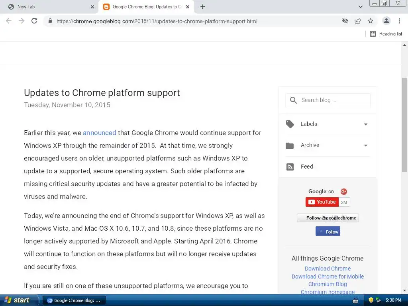
Task: Click the Feed RSS icon
Action: click(290, 167)
